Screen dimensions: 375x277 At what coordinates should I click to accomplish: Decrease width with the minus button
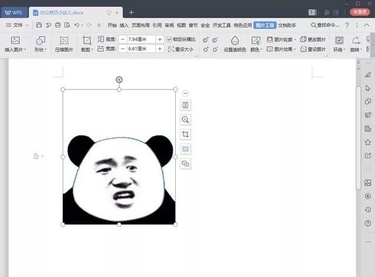[x=122, y=49]
